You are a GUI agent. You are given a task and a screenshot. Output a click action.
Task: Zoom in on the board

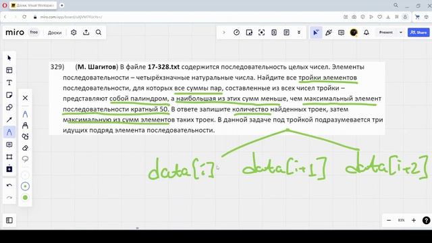click(x=414, y=221)
